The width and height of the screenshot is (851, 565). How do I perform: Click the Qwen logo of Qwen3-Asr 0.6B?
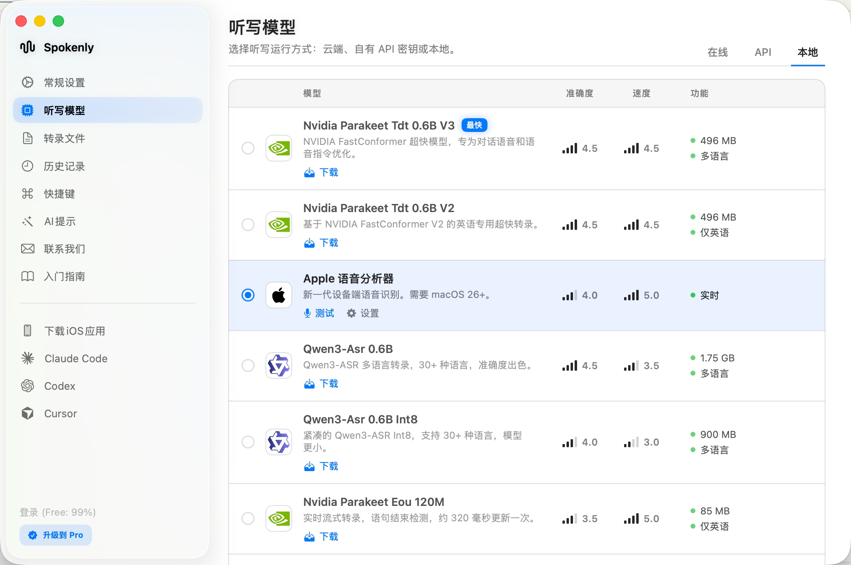pyautogui.click(x=279, y=365)
